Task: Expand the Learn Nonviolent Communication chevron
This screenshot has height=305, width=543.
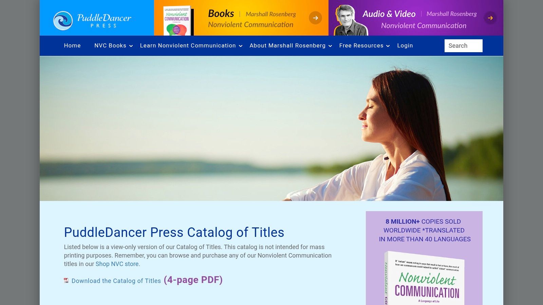Action: (241, 46)
